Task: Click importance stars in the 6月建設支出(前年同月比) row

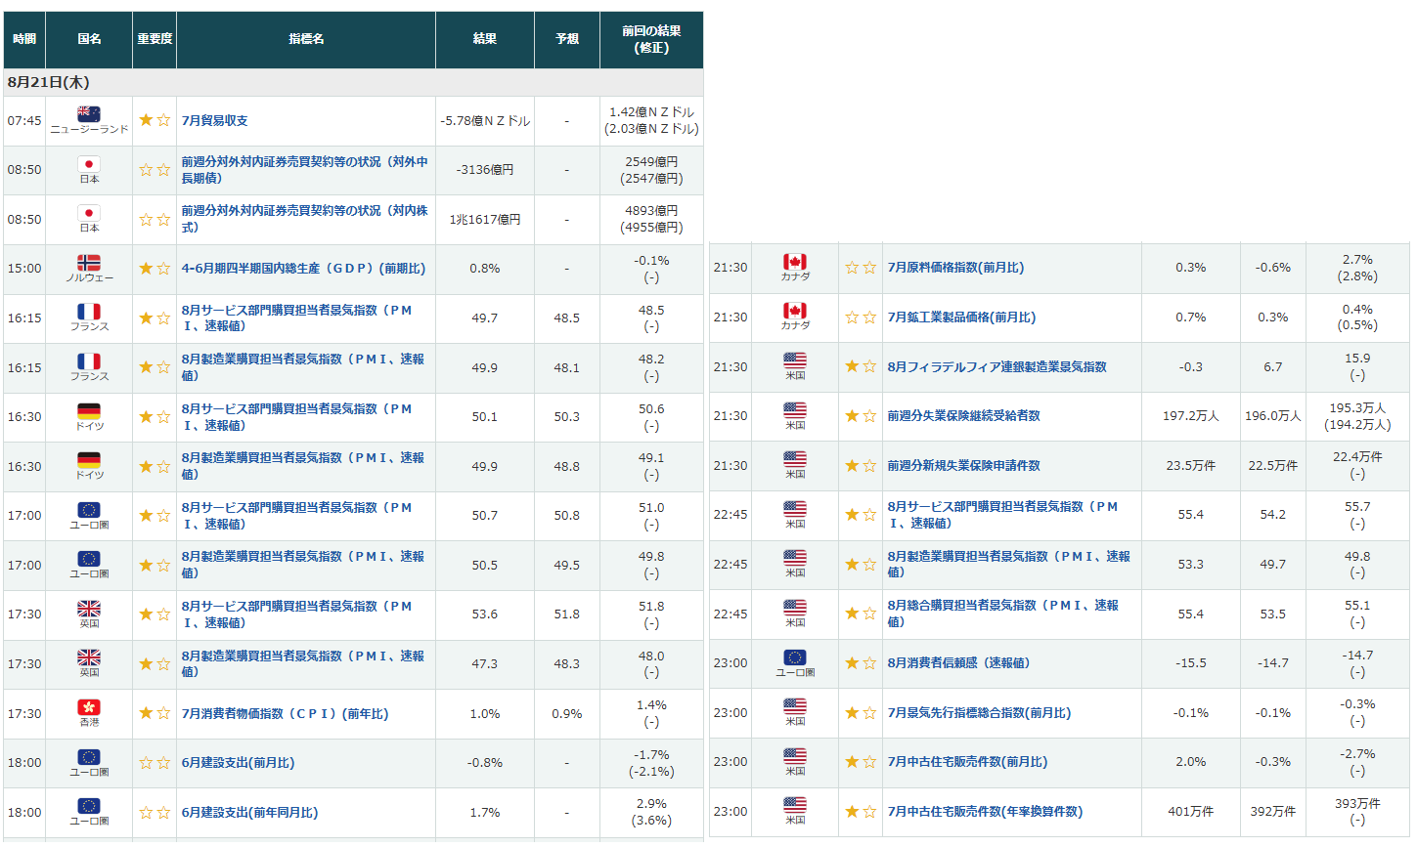Action: coord(155,812)
